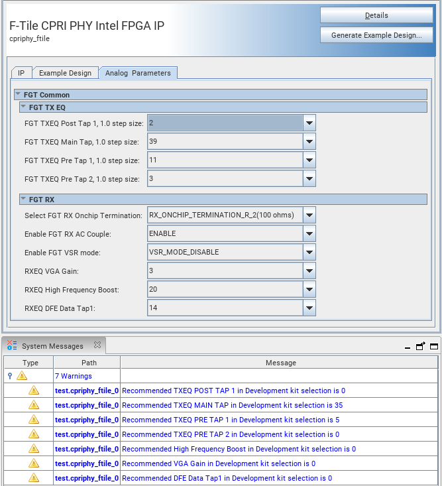The image size is (442, 486).
Task: Select message 'Recommended TXEQ PRE TAP 1 ... is 5'
Action: tap(231, 420)
